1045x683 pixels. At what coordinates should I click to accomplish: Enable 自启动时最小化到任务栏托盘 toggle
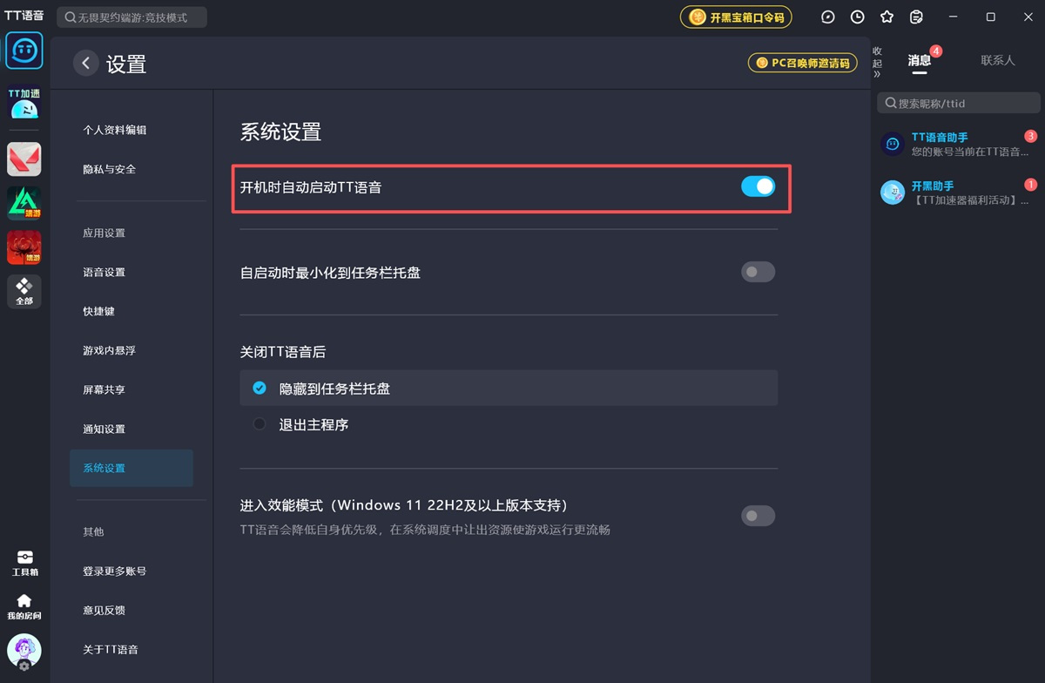758,273
